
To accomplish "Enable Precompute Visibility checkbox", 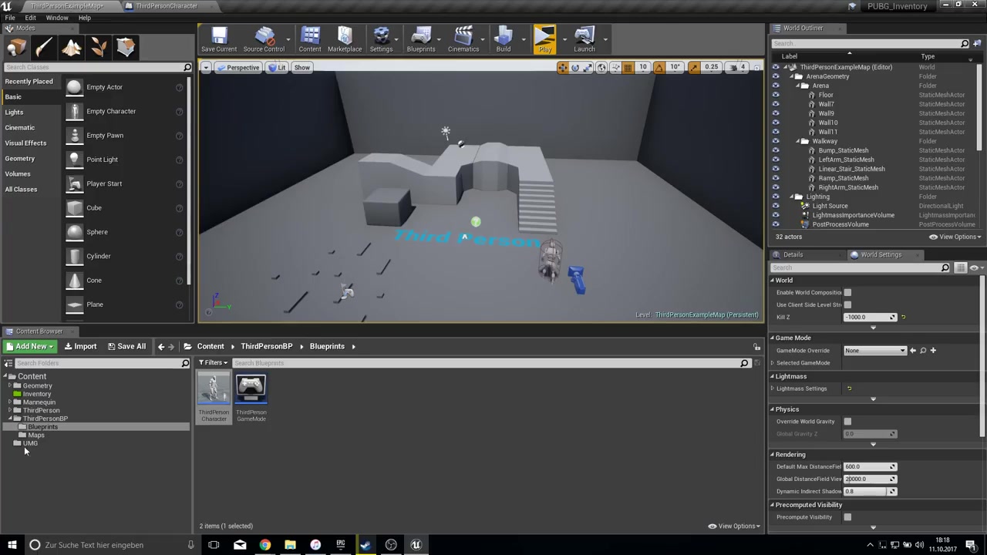I will click(847, 517).
